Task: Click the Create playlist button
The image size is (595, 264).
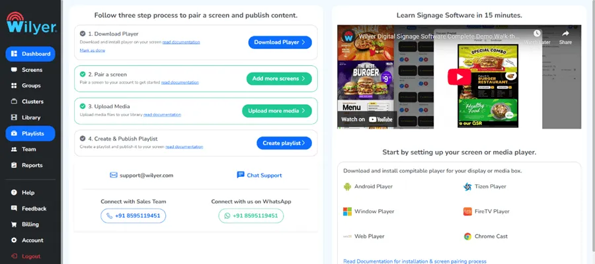Action: [284, 143]
